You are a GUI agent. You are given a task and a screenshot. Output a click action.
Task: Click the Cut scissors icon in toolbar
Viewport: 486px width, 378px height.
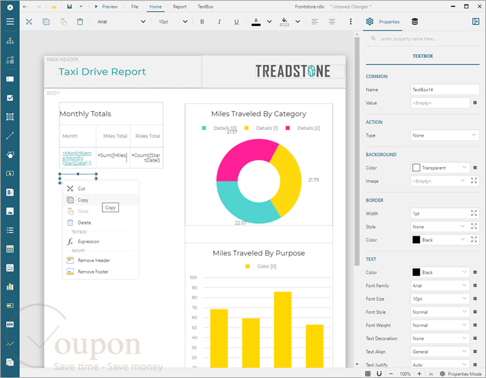(x=29, y=21)
